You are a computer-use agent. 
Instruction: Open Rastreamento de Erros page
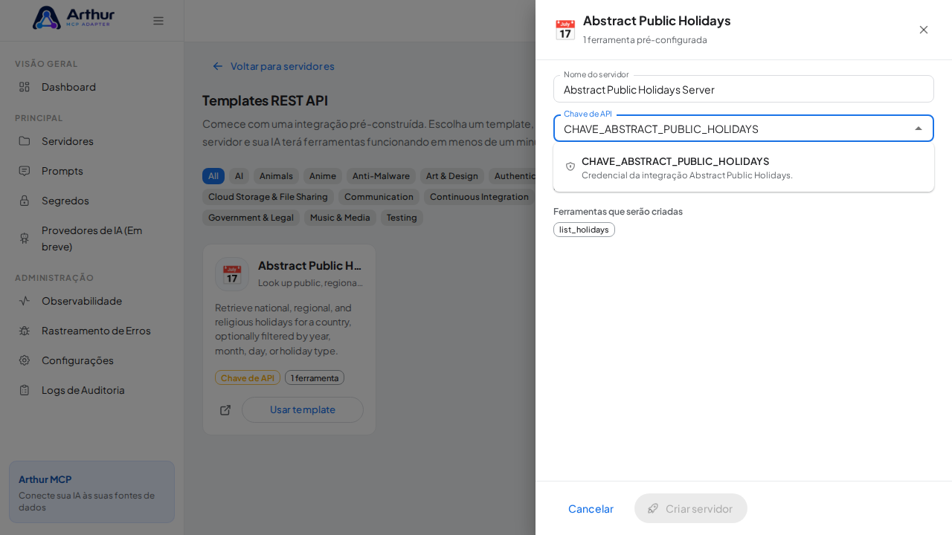92,331
